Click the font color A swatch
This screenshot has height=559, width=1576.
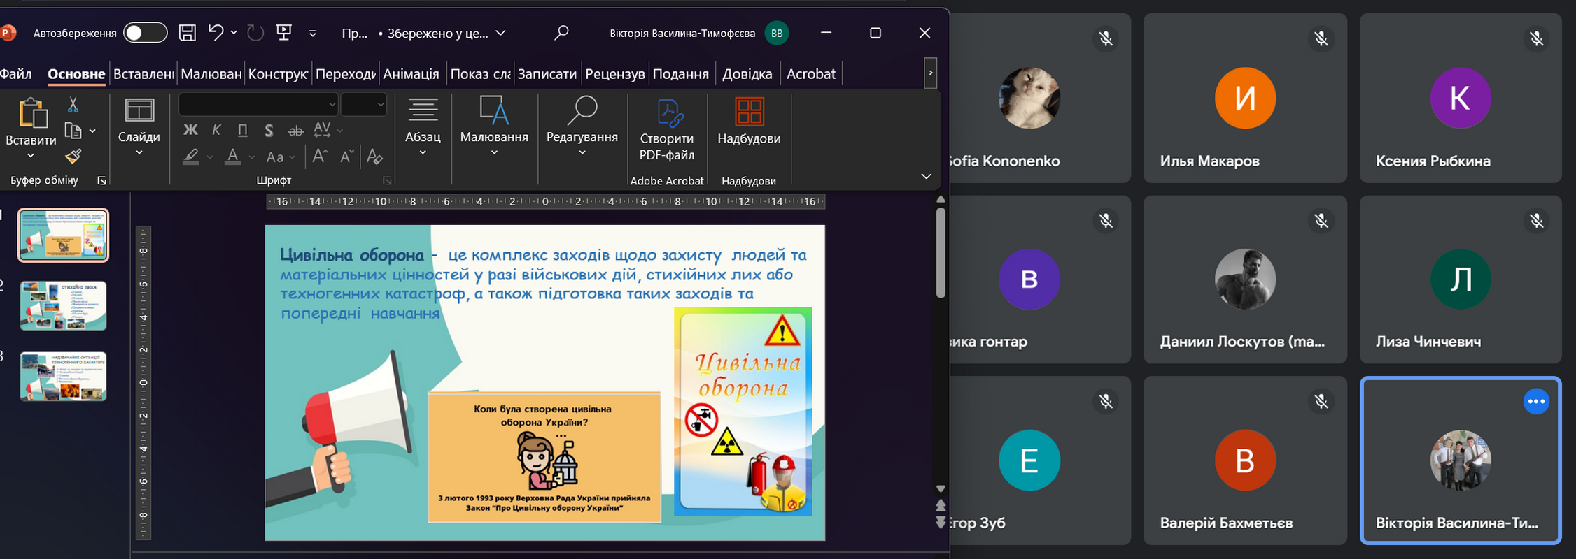point(233,157)
